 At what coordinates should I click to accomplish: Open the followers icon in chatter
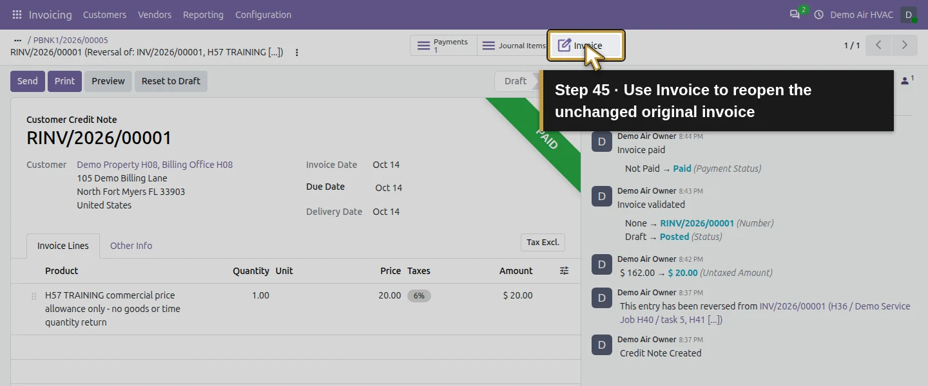[x=907, y=80]
